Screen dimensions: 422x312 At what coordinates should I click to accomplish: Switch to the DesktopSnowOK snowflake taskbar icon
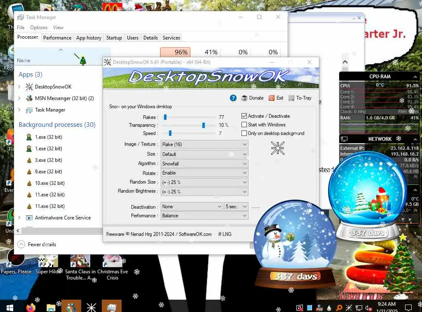pyautogui.click(x=91, y=307)
